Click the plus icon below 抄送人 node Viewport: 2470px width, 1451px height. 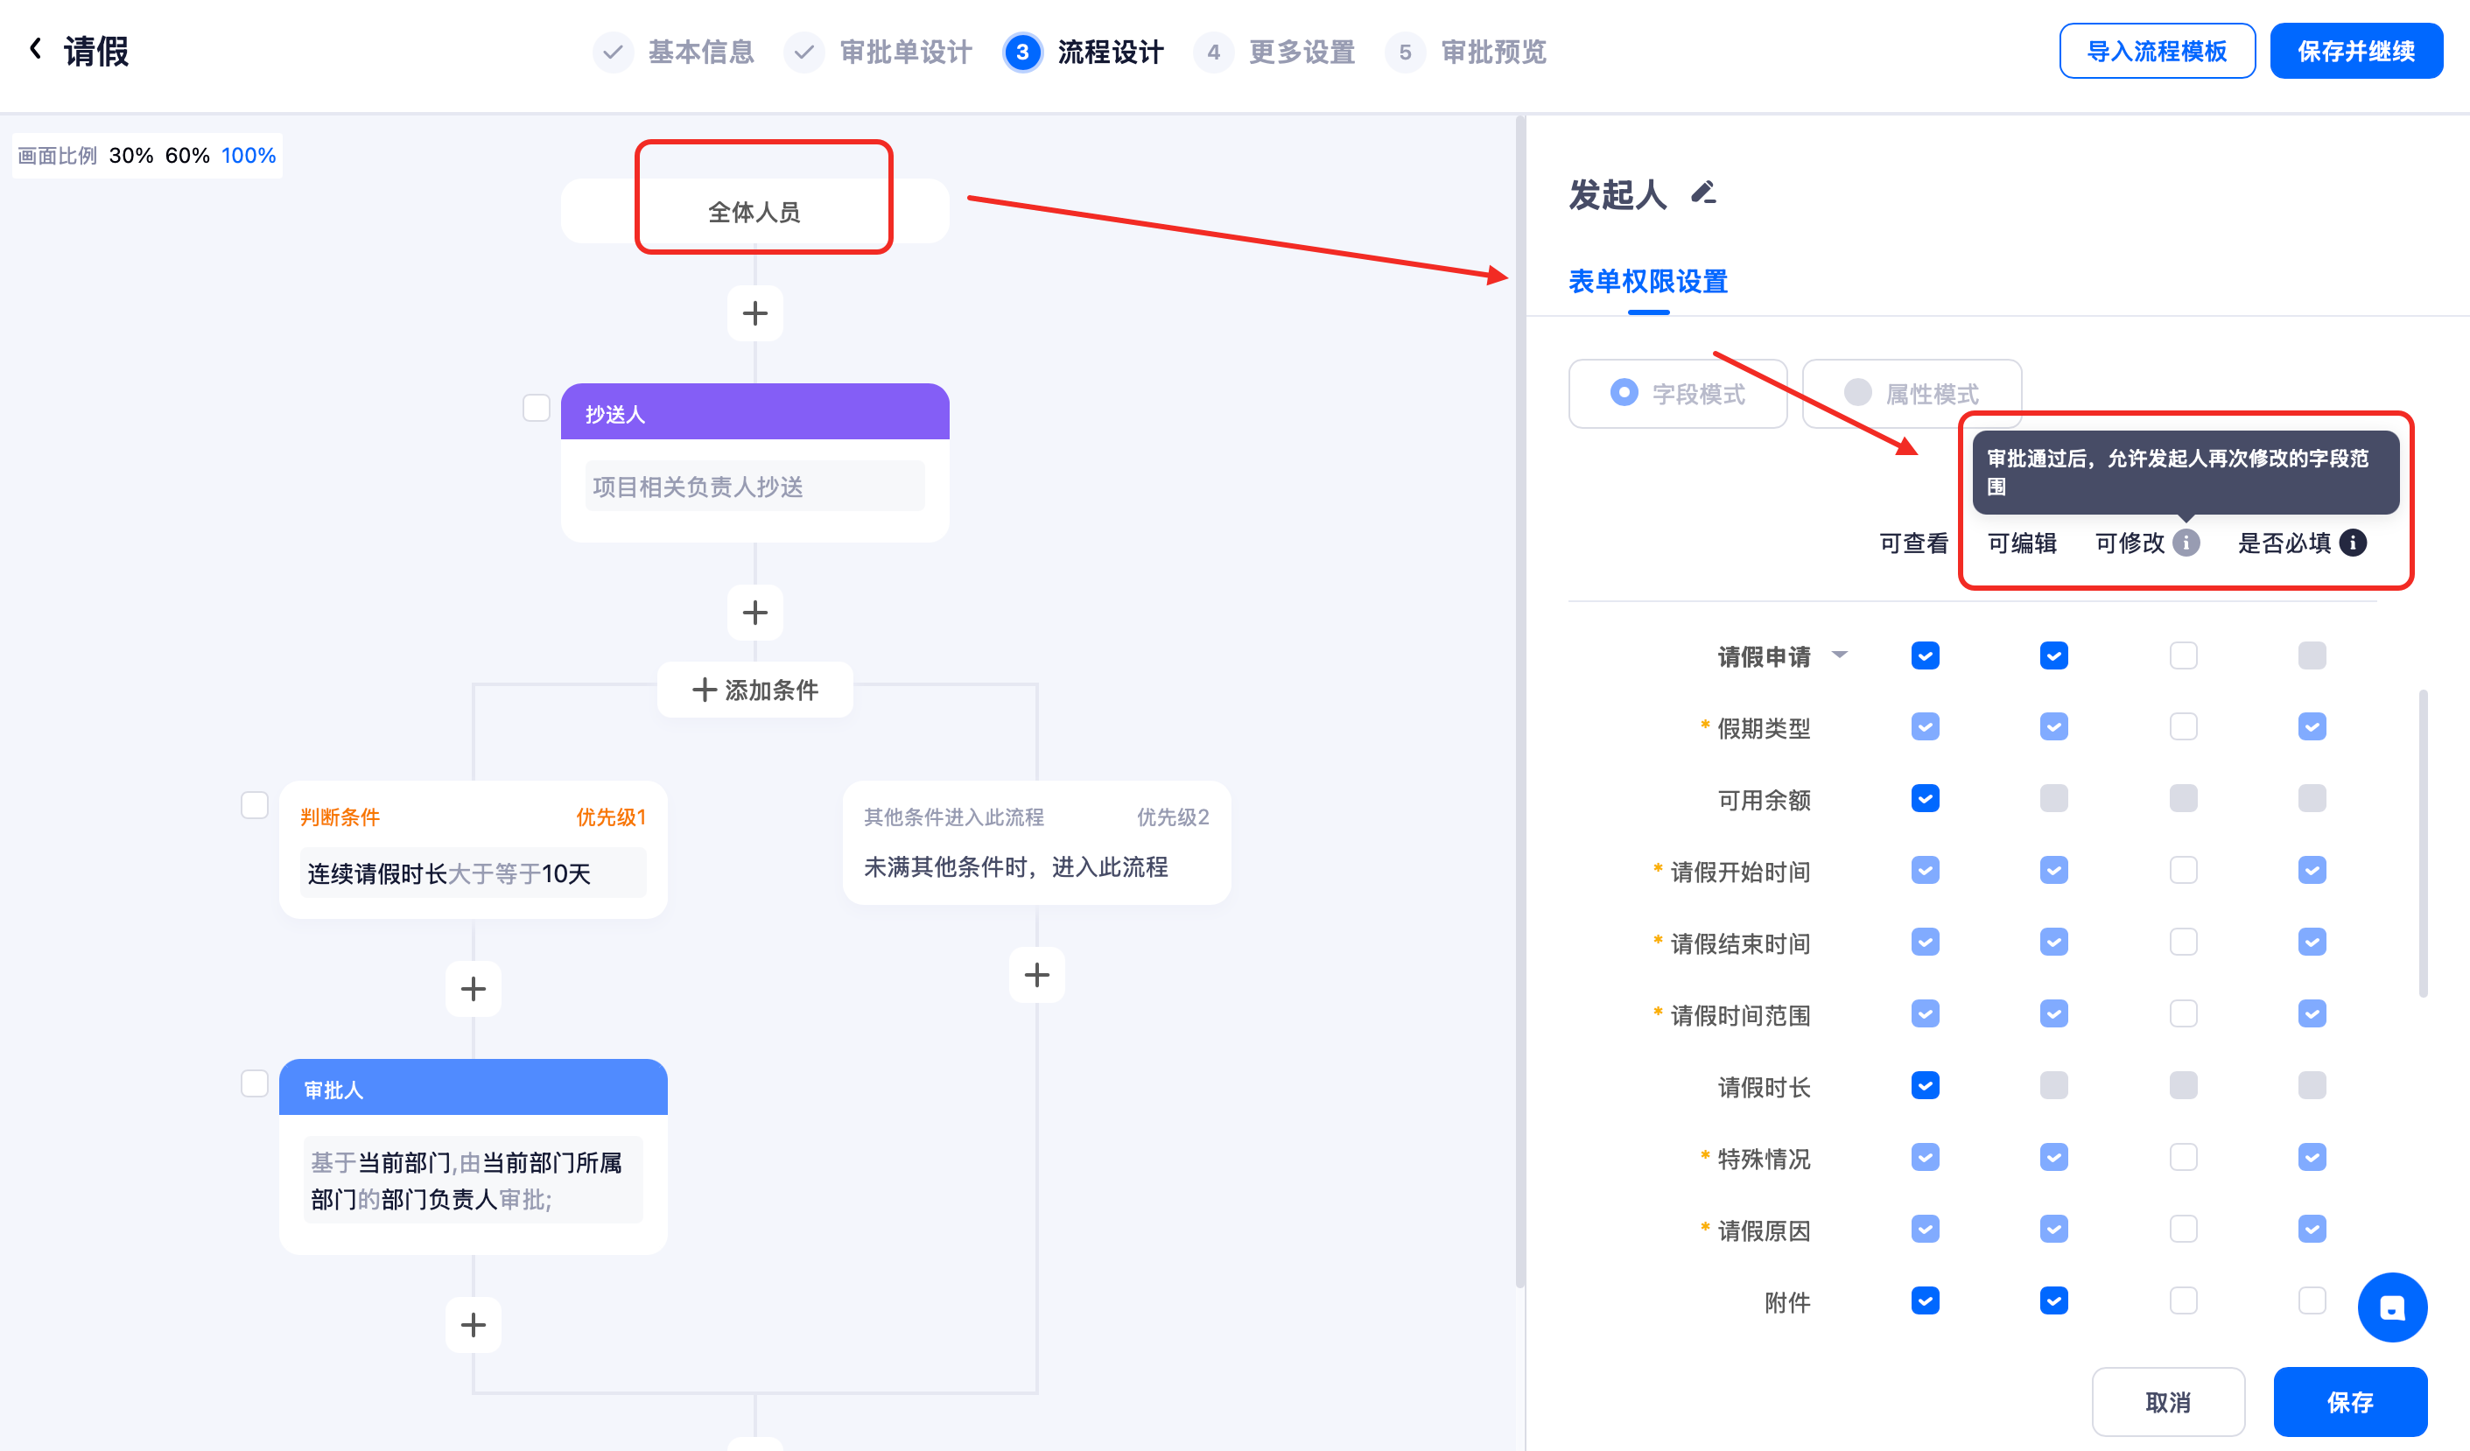click(754, 613)
